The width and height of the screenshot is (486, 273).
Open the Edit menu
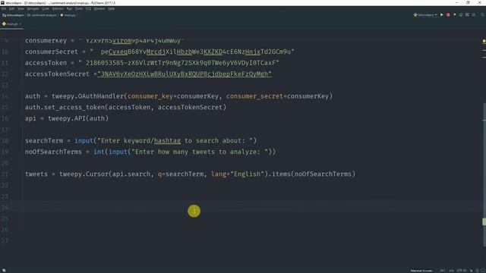(12, 8)
